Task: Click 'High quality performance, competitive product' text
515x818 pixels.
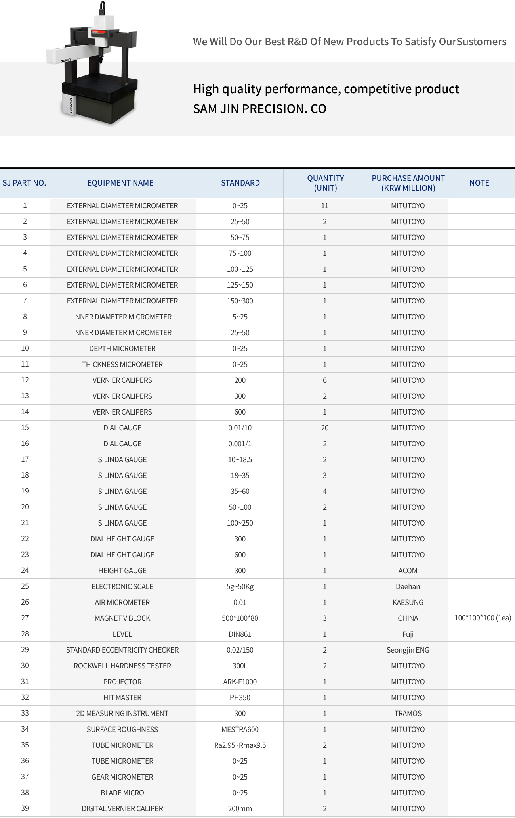Action: (326, 89)
